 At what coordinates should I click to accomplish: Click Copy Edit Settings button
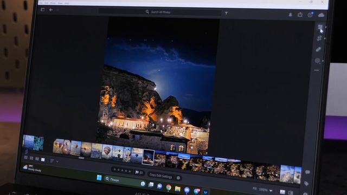[x=160, y=176]
